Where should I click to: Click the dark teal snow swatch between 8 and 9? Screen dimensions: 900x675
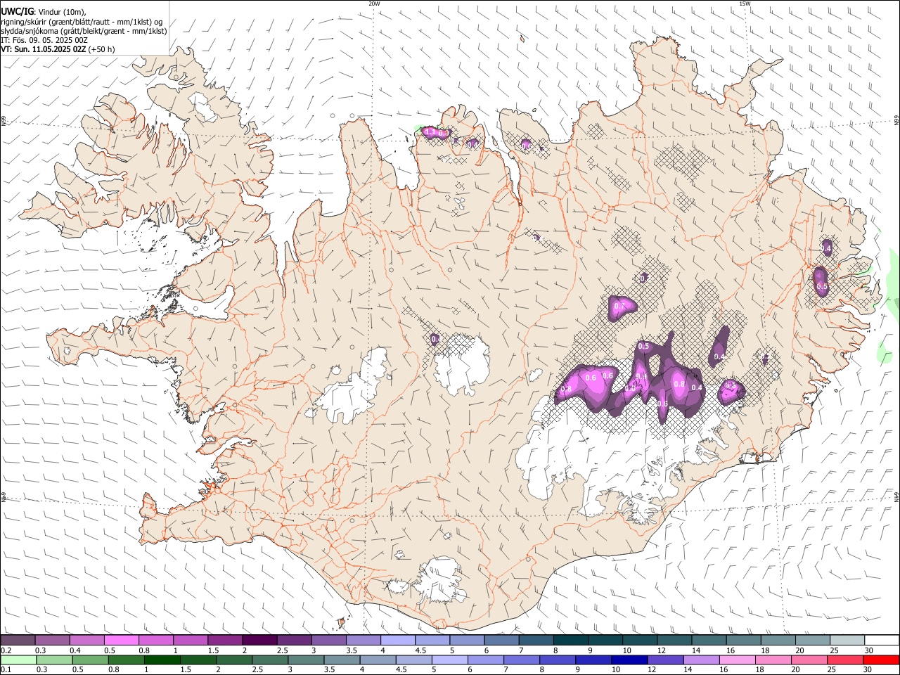(570, 640)
